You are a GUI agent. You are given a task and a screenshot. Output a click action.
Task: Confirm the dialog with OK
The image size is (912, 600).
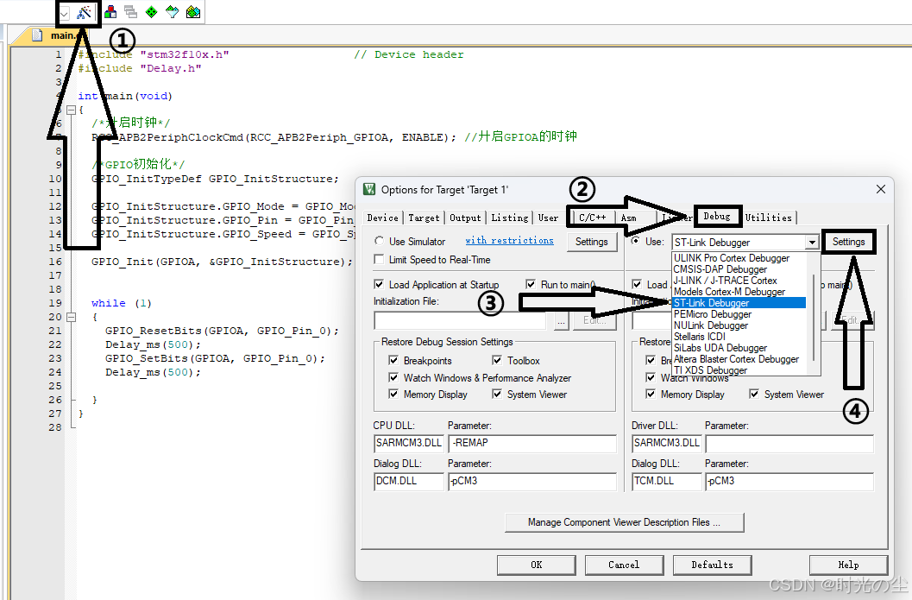[x=537, y=565]
